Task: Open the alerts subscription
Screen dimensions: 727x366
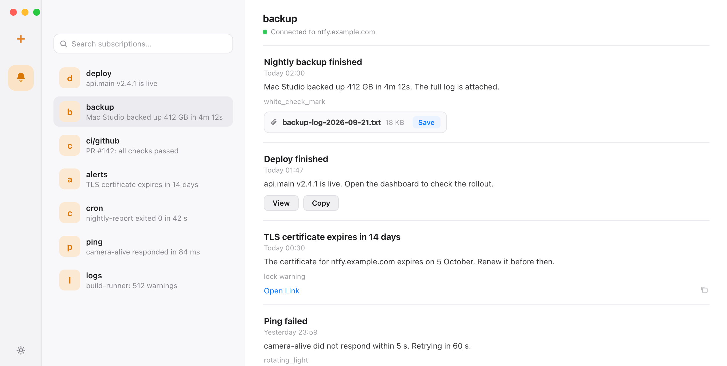Action: [x=143, y=179]
